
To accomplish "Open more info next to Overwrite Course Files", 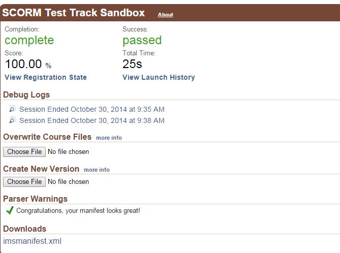I will (109, 138).
